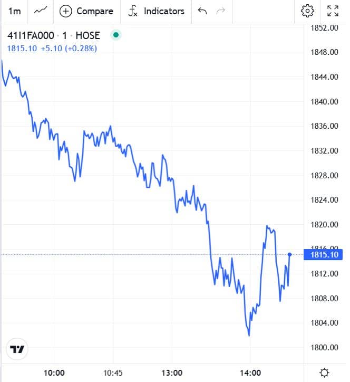This screenshot has width=350, height=382.
Task: Click the Compare plus-circle icon
Action: [66, 11]
